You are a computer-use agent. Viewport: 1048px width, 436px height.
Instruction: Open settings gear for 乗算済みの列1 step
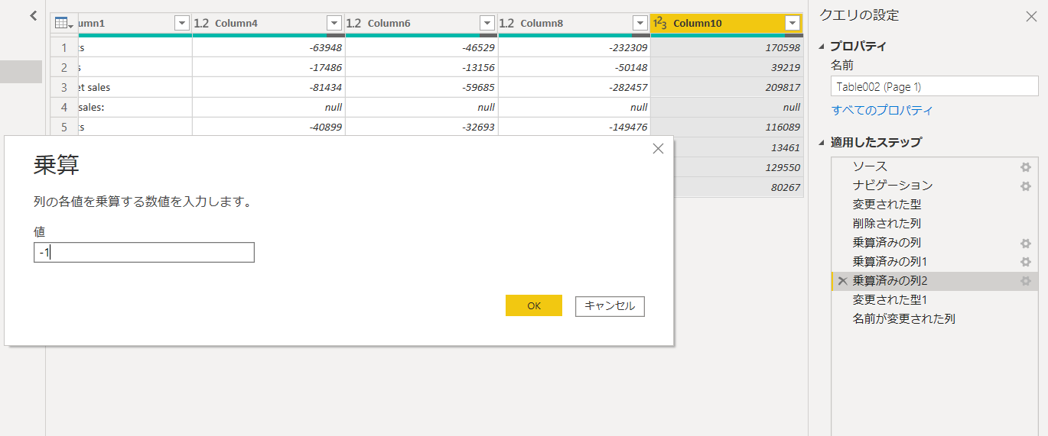click(1026, 262)
